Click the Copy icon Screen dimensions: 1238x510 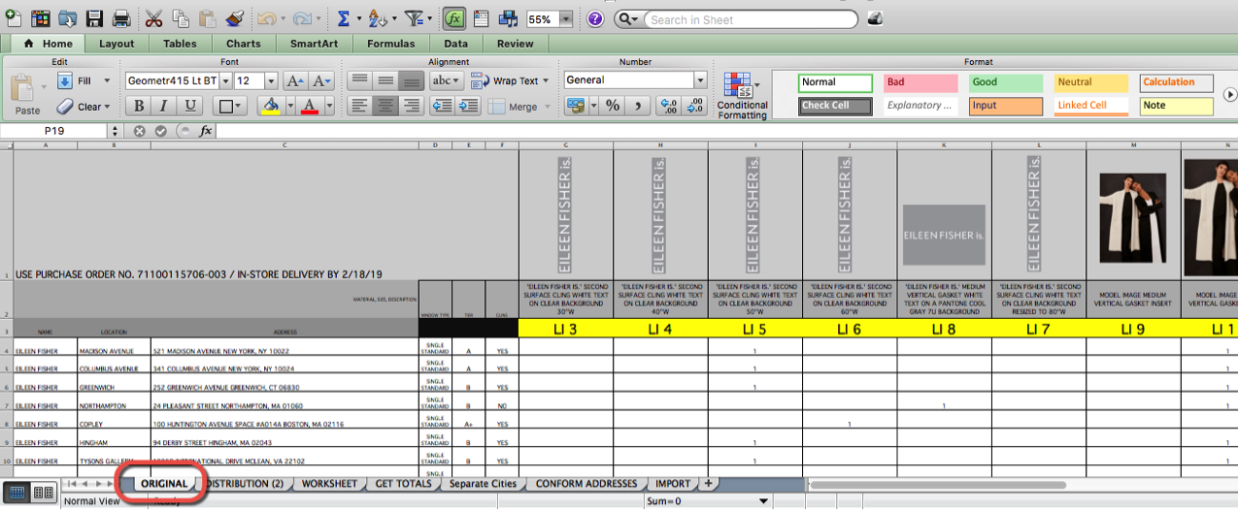pos(181,18)
